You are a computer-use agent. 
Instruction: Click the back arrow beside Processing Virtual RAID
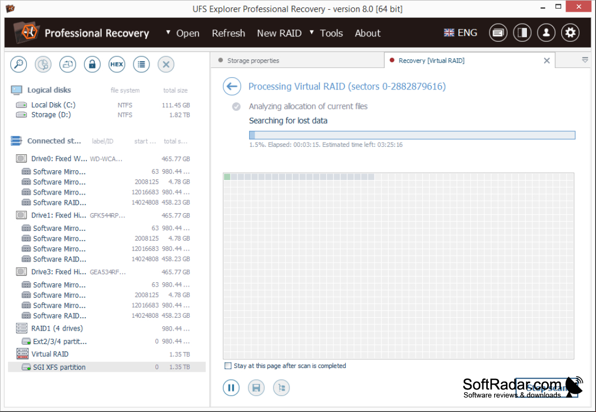pyautogui.click(x=232, y=86)
